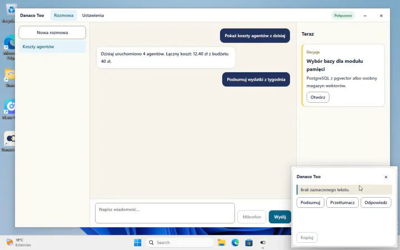
Task: Select the Danaco desktop shortcut icon
Action: point(9,142)
